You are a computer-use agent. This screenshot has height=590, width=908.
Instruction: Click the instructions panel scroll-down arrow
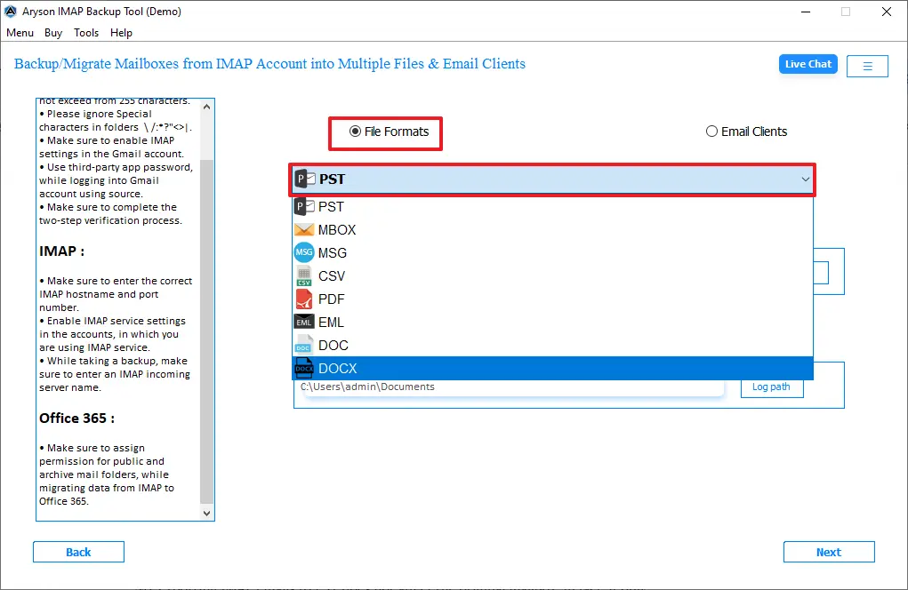pos(206,513)
